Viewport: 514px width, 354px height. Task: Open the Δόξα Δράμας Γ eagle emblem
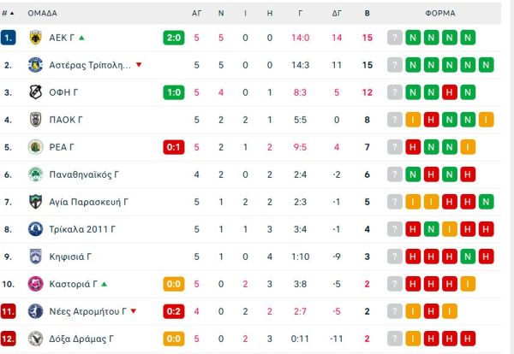(36, 339)
